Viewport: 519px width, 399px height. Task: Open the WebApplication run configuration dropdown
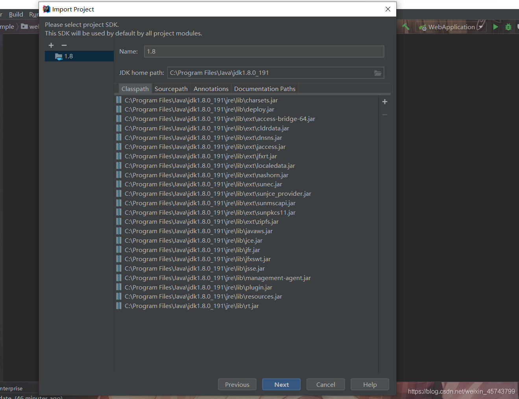coord(451,27)
